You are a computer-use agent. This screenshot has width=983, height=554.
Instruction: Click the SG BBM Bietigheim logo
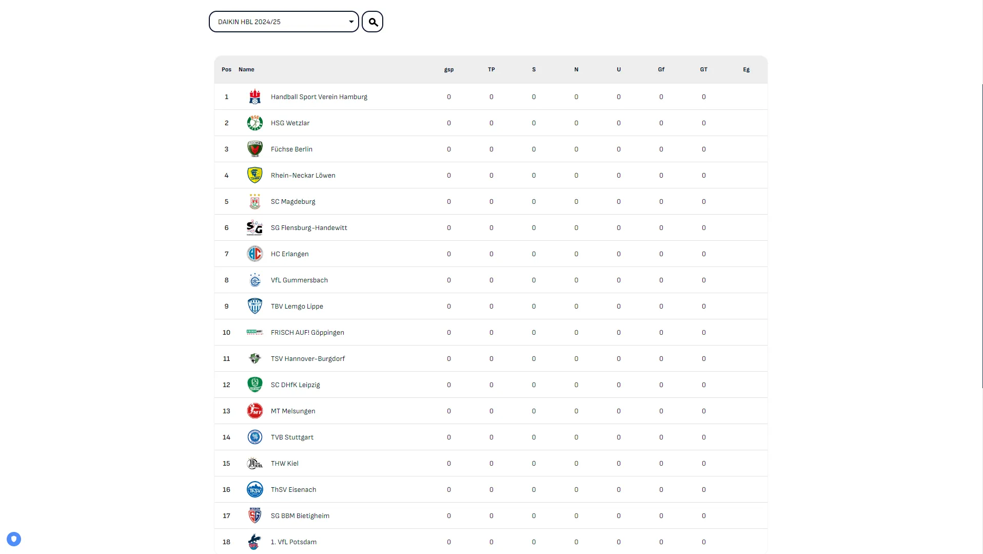pyautogui.click(x=254, y=516)
